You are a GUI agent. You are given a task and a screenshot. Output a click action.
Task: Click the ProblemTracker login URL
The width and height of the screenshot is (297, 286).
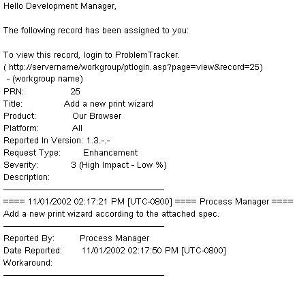(x=134, y=67)
